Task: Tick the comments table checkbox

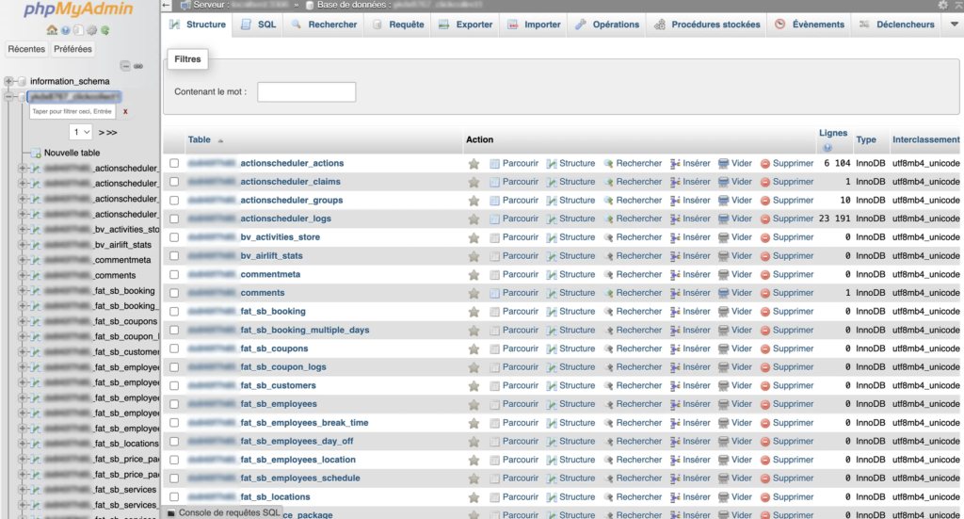Action: tap(174, 293)
